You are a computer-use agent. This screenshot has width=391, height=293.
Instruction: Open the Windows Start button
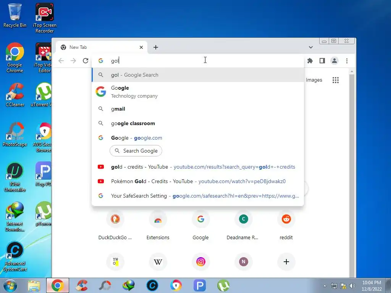[x=10, y=285]
